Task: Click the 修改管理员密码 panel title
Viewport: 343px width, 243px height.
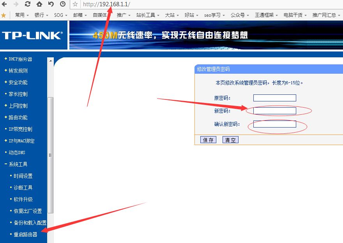Action: click(213, 69)
